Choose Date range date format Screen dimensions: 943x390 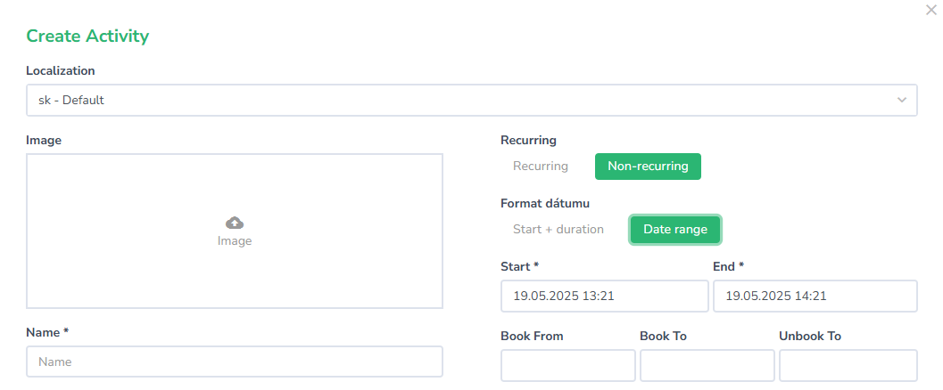[x=675, y=230]
